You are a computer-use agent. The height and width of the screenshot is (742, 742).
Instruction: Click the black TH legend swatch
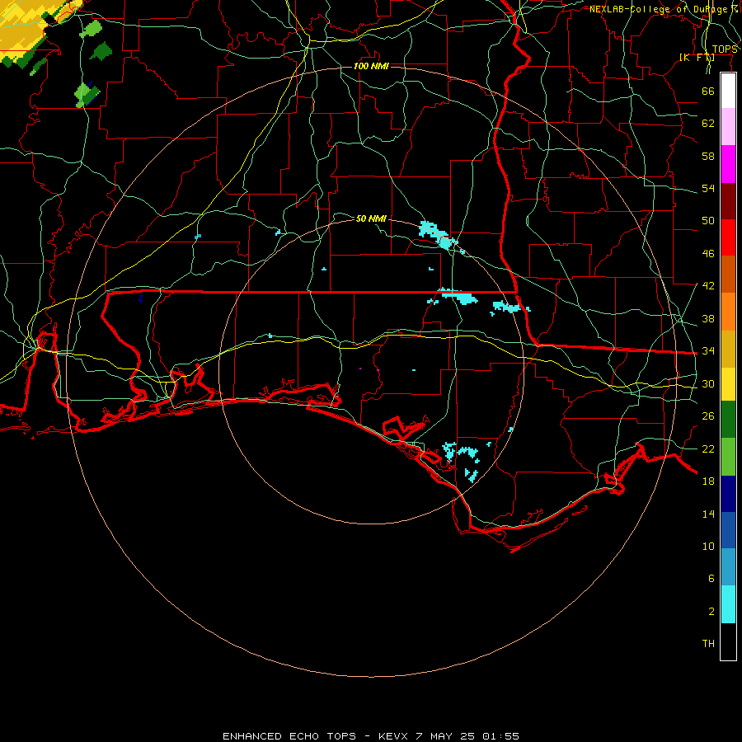[728, 641]
